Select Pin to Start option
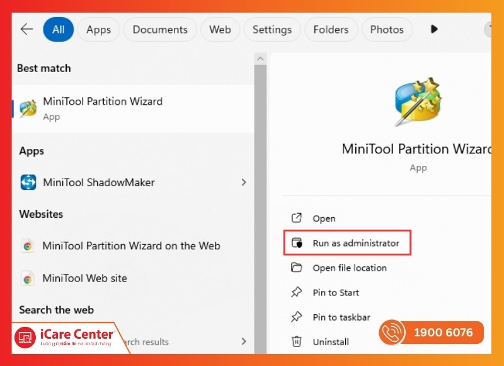This screenshot has width=504, height=366. tap(336, 293)
